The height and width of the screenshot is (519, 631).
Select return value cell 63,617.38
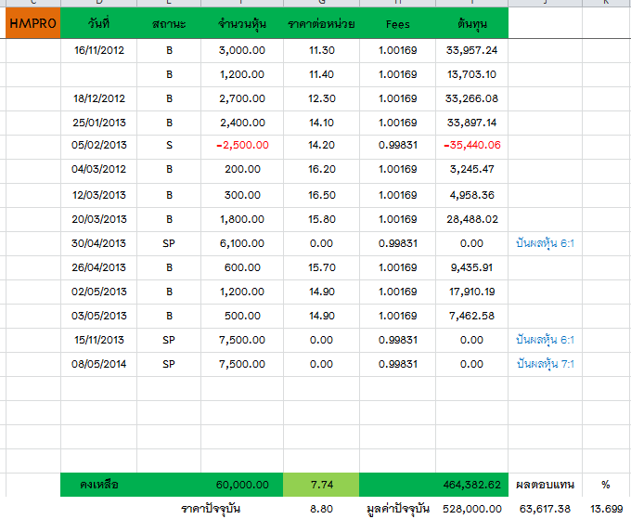[545, 509]
